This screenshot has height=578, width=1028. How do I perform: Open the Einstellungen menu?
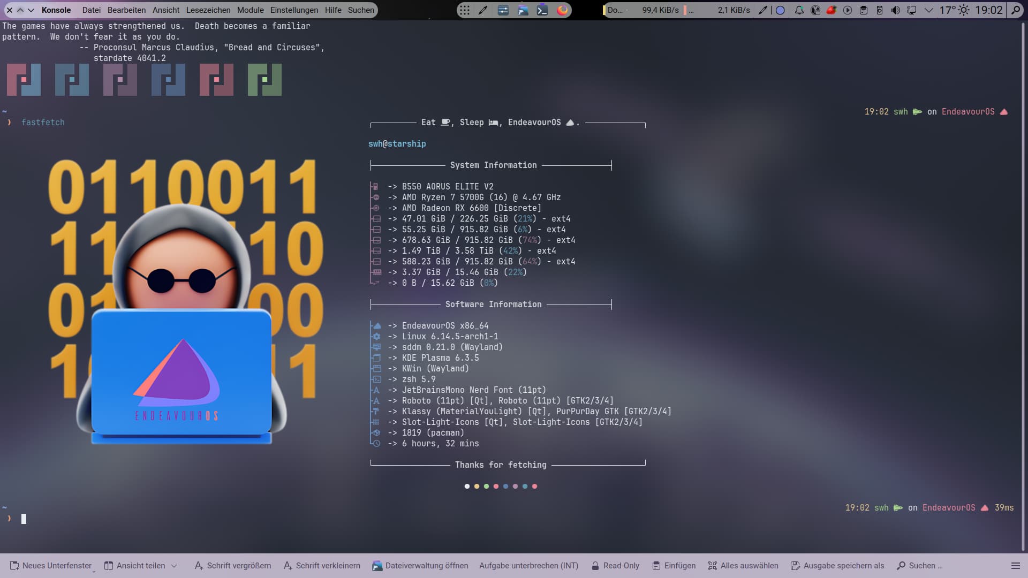(x=294, y=10)
